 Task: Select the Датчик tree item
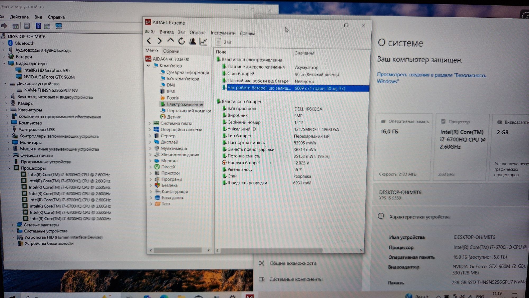(171, 117)
